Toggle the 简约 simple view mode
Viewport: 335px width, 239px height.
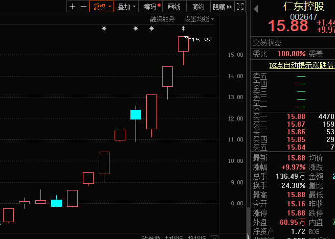tap(198, 7)
